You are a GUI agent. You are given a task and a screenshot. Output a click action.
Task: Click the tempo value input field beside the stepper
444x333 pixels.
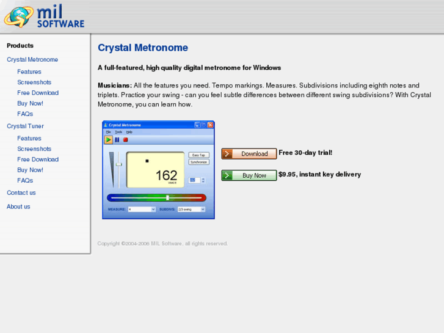tap(194, 180)
